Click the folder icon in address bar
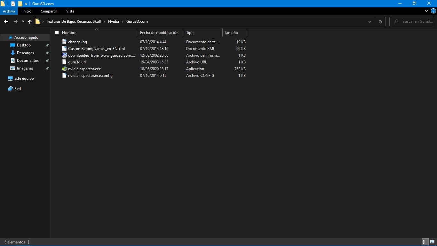The width and height of the screenshot is (437, 246). pos(38,21)
